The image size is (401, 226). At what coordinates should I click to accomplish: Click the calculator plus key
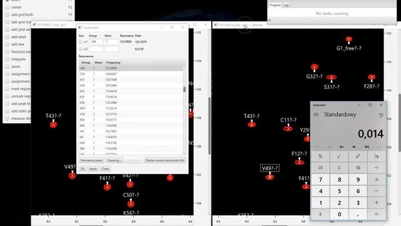point(377,203)
